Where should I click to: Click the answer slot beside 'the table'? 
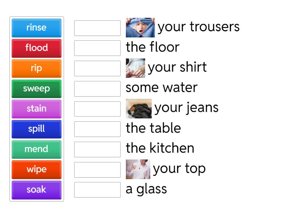pos(97,129)
